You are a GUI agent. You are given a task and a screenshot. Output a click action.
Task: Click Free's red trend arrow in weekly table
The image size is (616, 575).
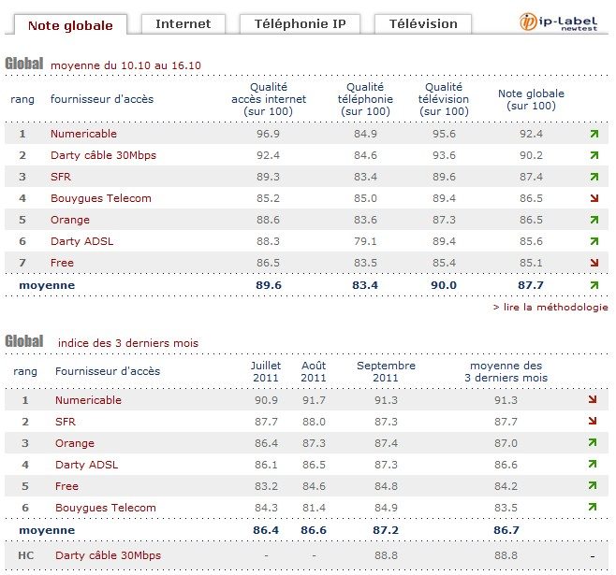coord(594,263)
